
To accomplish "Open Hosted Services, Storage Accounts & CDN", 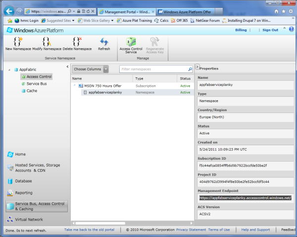I will [x=34, y=168].
